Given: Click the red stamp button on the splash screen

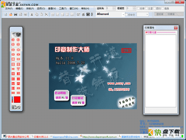Looking at the screenshot, I should tap(126, 50).
